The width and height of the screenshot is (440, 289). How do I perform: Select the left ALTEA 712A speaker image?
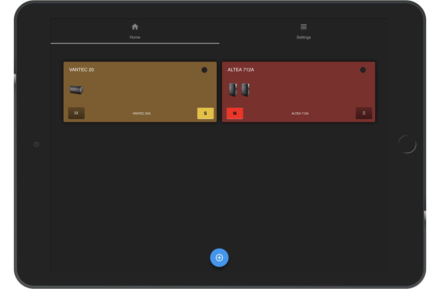click(233, 90)
